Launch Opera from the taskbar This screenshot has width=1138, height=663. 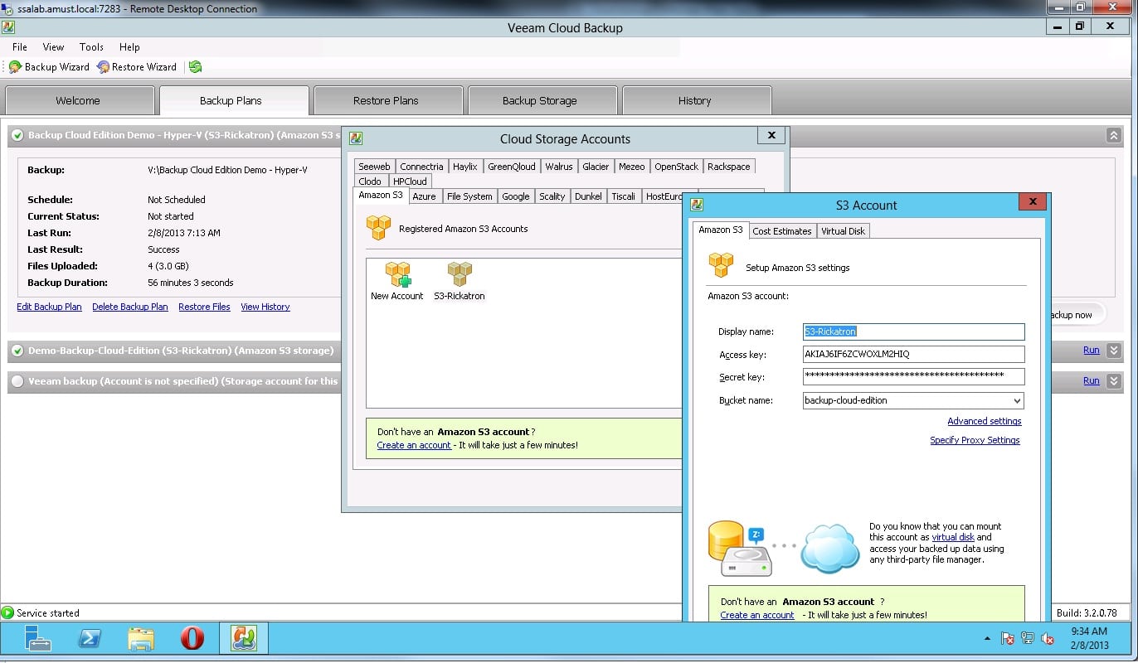(192, 637)
